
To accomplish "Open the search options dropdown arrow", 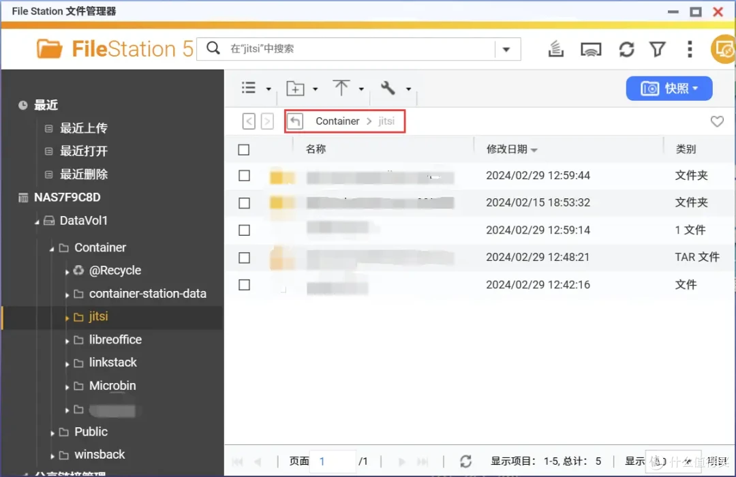I will click(506, 49).
